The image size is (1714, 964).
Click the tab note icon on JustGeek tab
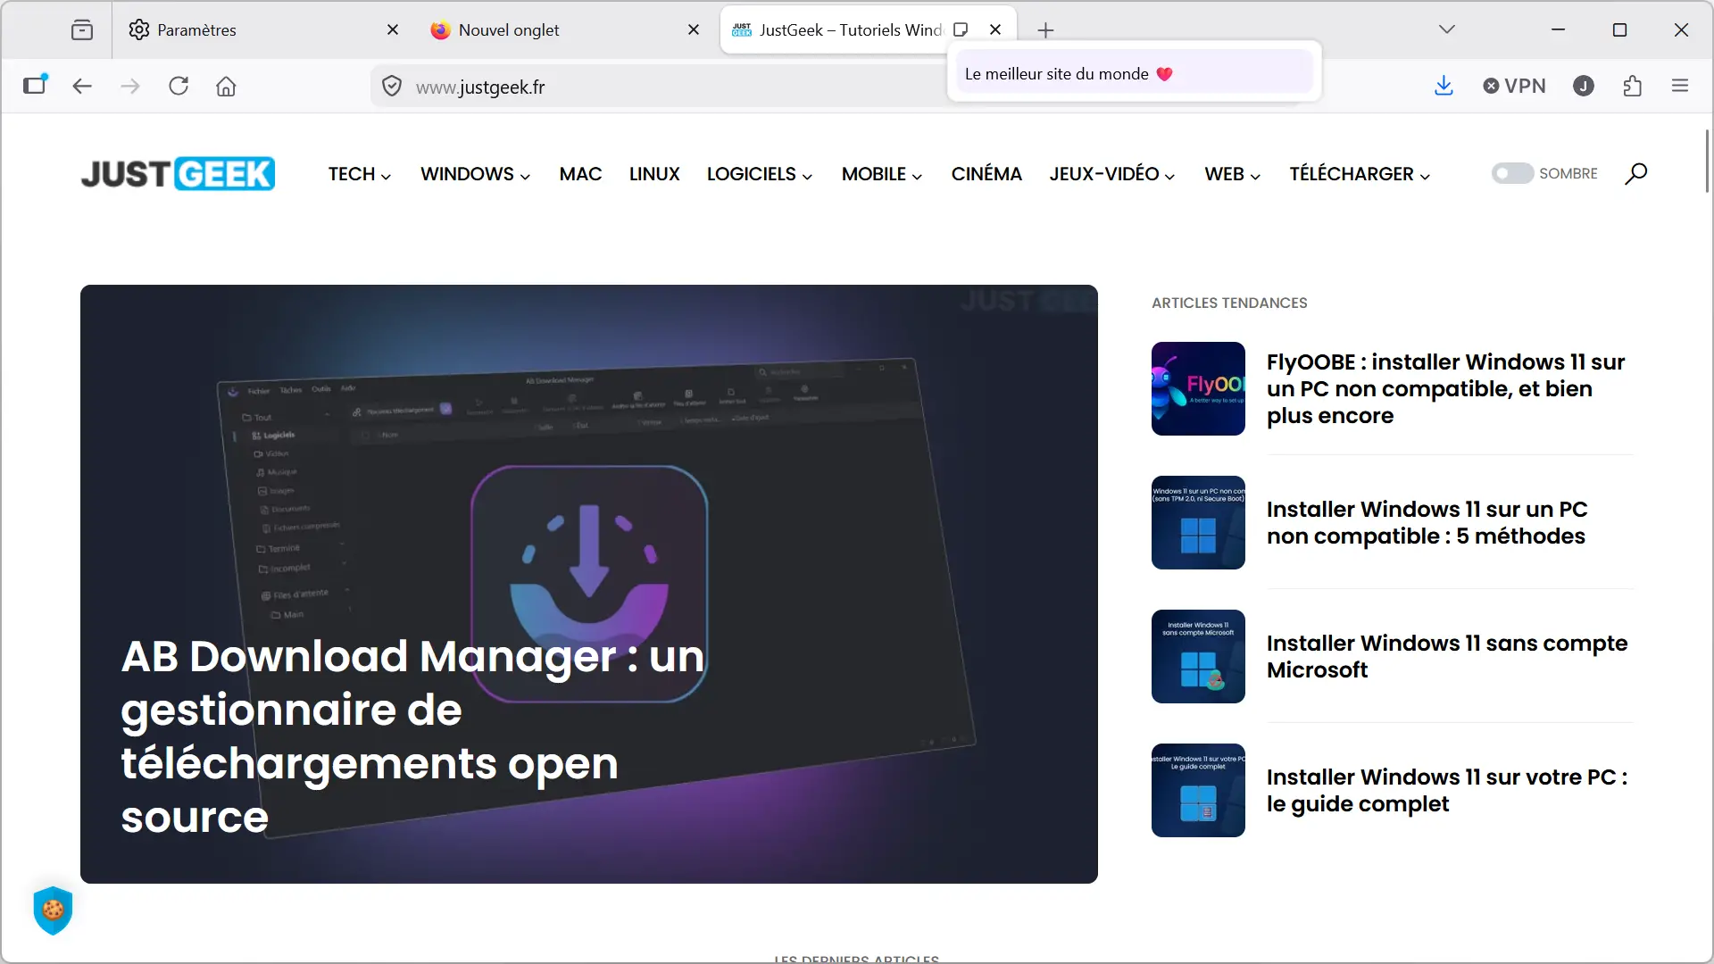pyautogui.click(x=961, y=29)
